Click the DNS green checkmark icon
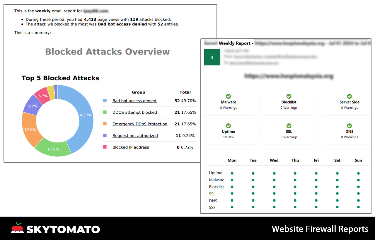Screen dimensions: 375x240 349,126
